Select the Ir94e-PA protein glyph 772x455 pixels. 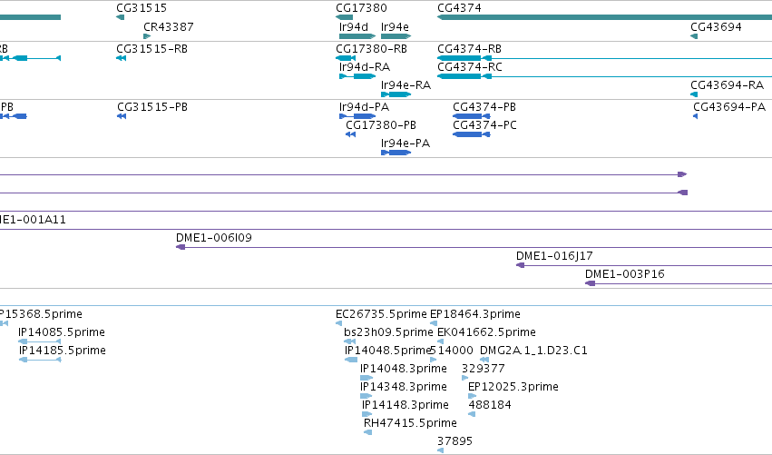396,153
